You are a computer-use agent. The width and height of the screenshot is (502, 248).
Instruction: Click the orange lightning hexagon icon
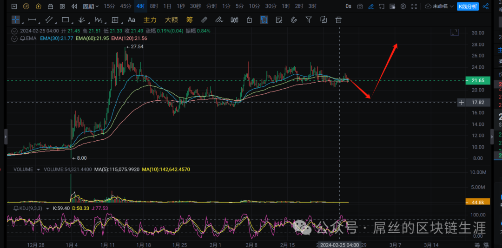pos(39,6)
